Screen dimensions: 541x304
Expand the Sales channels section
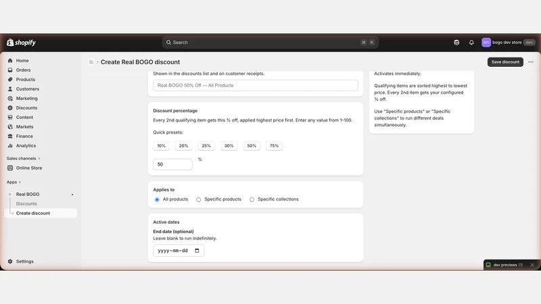tap(24, 159)
